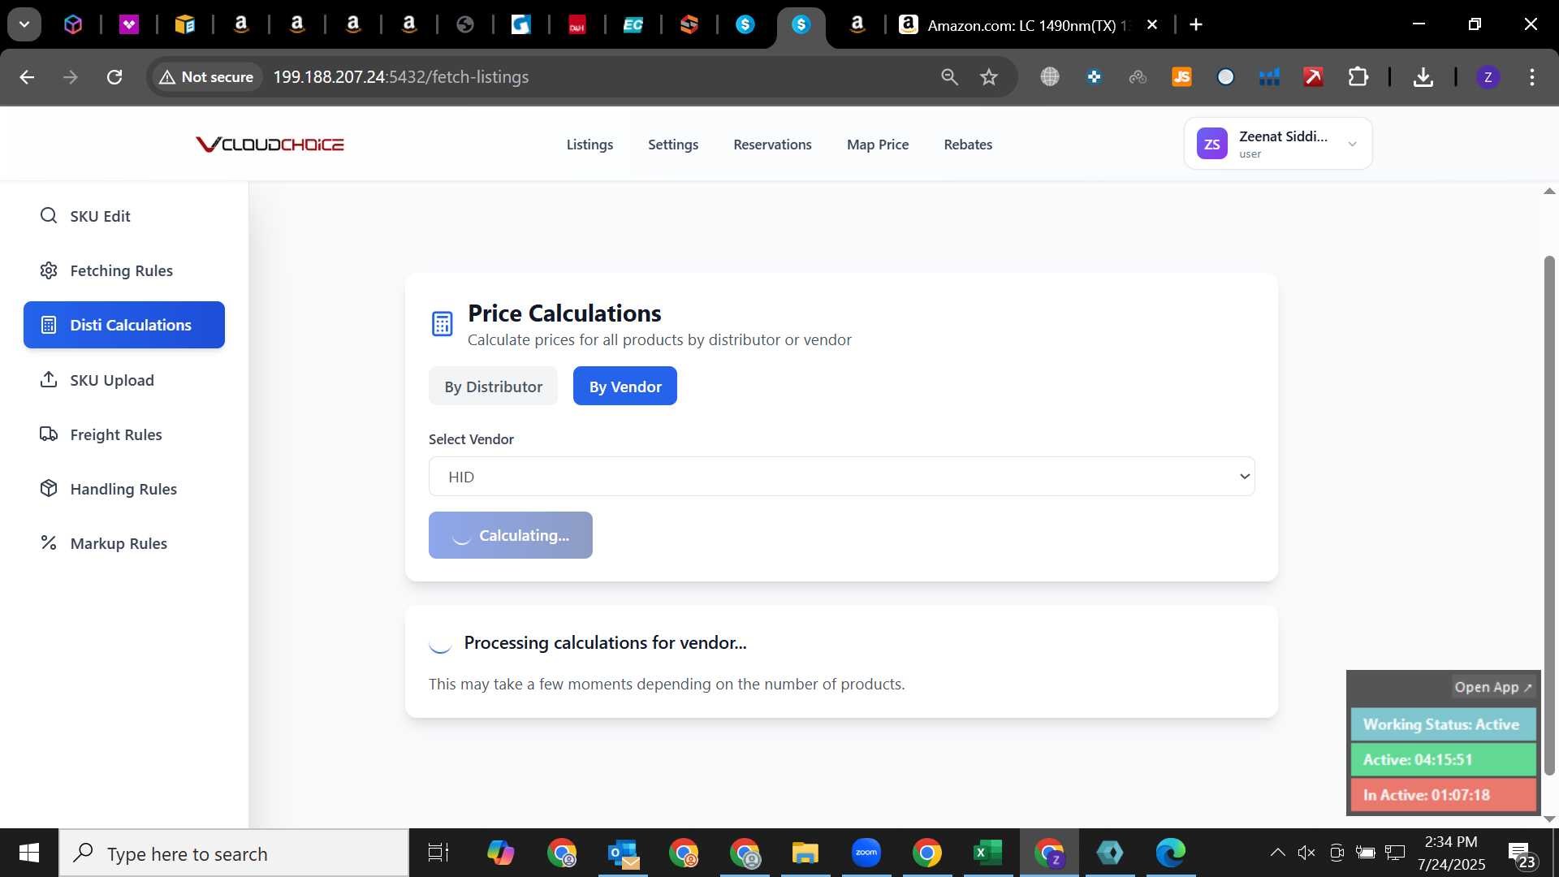Screen dimensions: 1559x877
Task: Click Open App in status widget
Action: click(x=1492, y=687)
